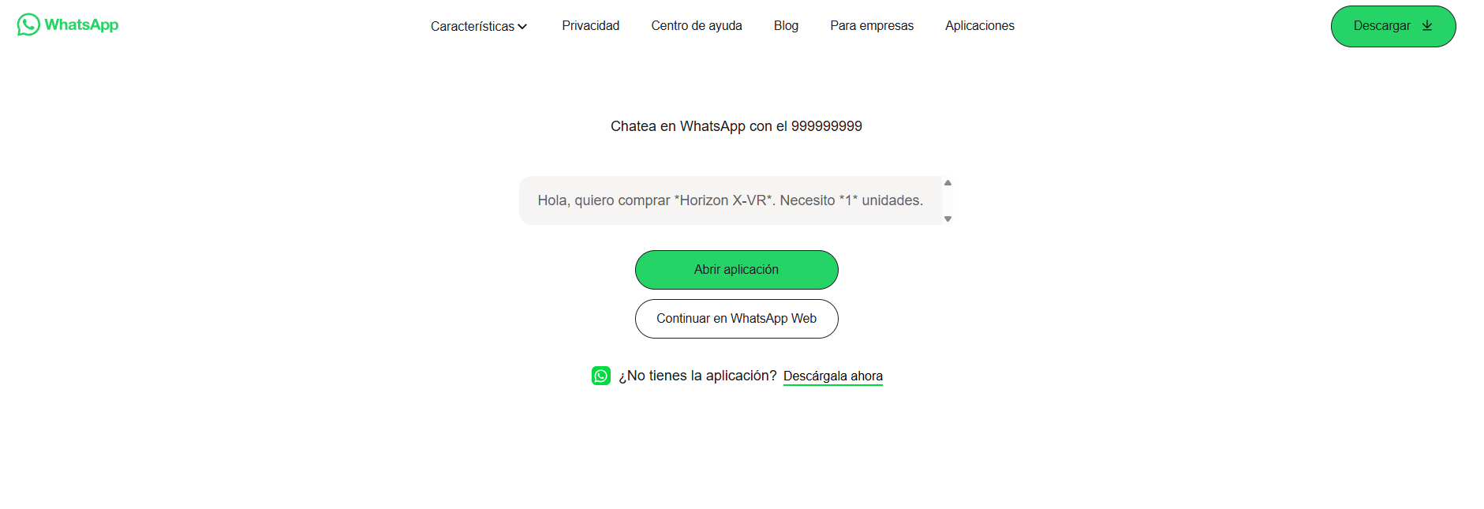
Task: Click the message box scroll down arrow
Action: pos(948,219)
